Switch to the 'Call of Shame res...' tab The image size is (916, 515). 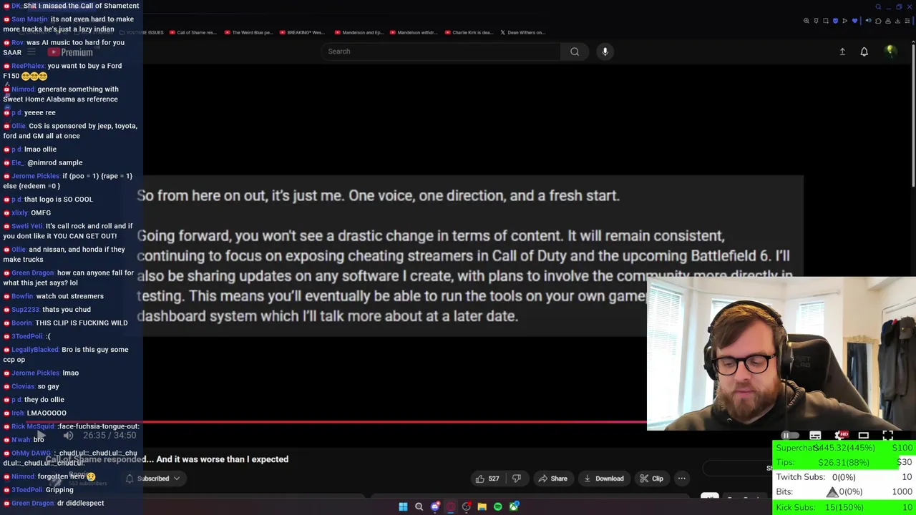[x=192, y=32]
